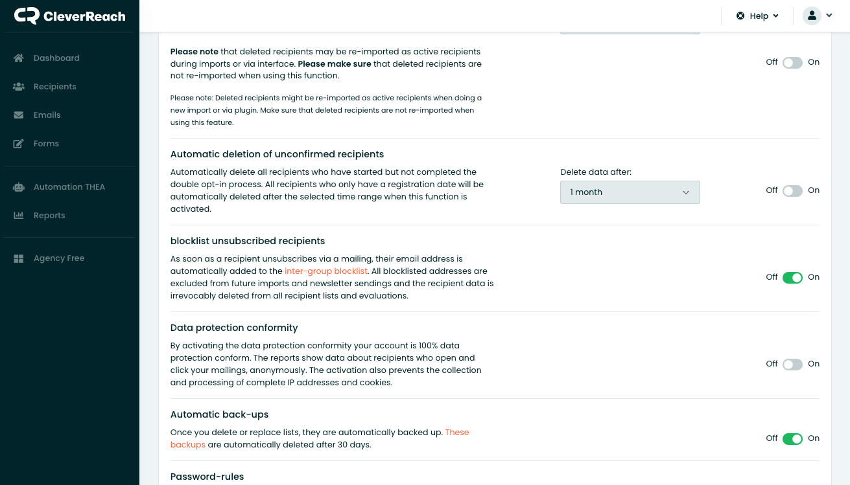
Task: Click the Forms edit icon
Action: [19, 143]
